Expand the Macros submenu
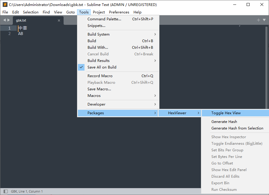This screenshot has height=195, width=269. [118, 96]
